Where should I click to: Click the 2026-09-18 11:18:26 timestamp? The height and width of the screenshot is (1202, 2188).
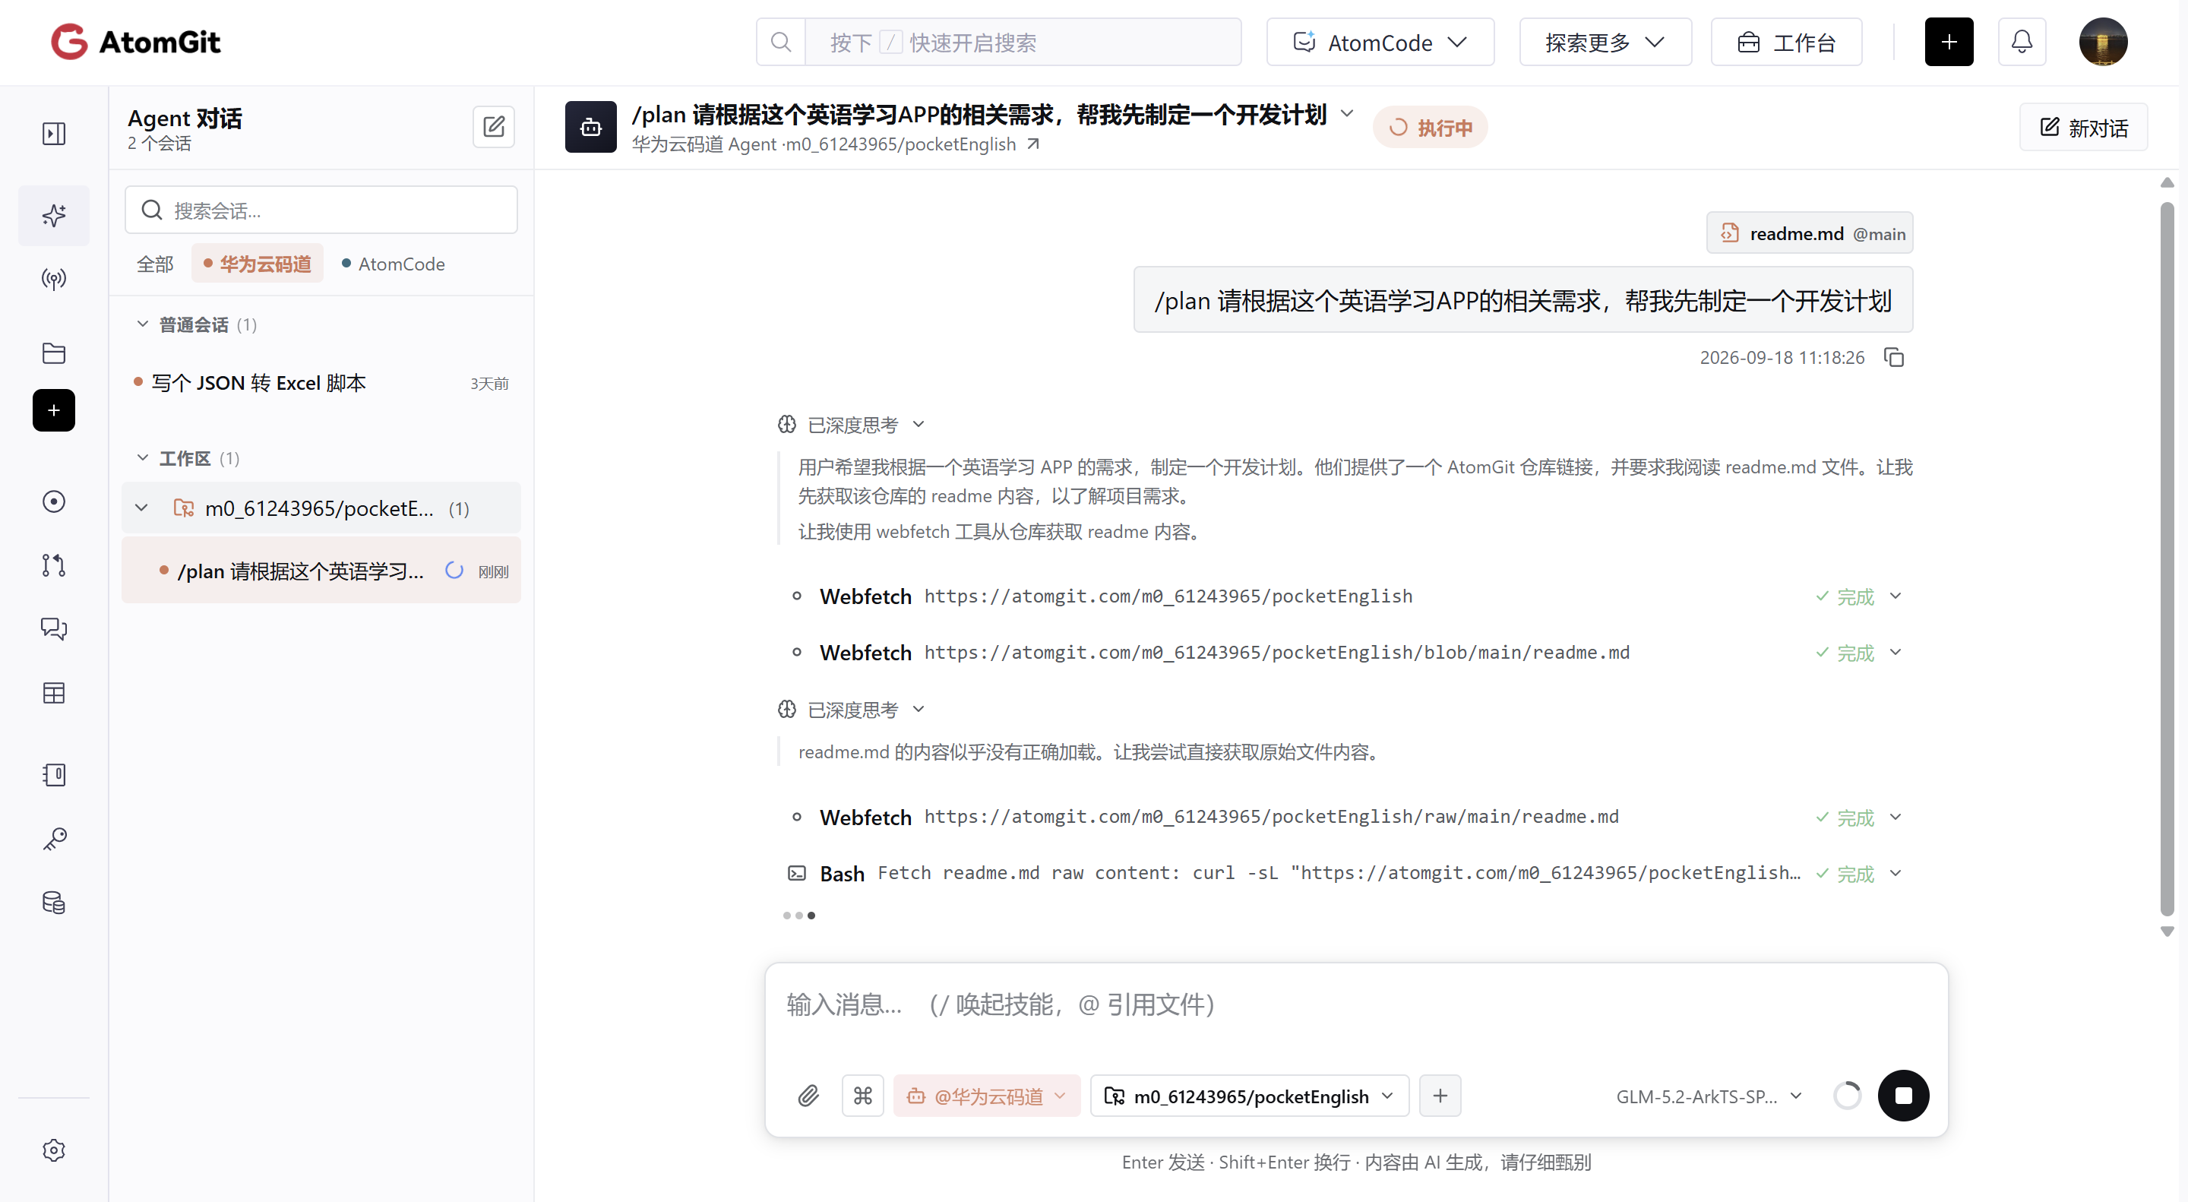pyautogui.click(x=1782, y=358)
